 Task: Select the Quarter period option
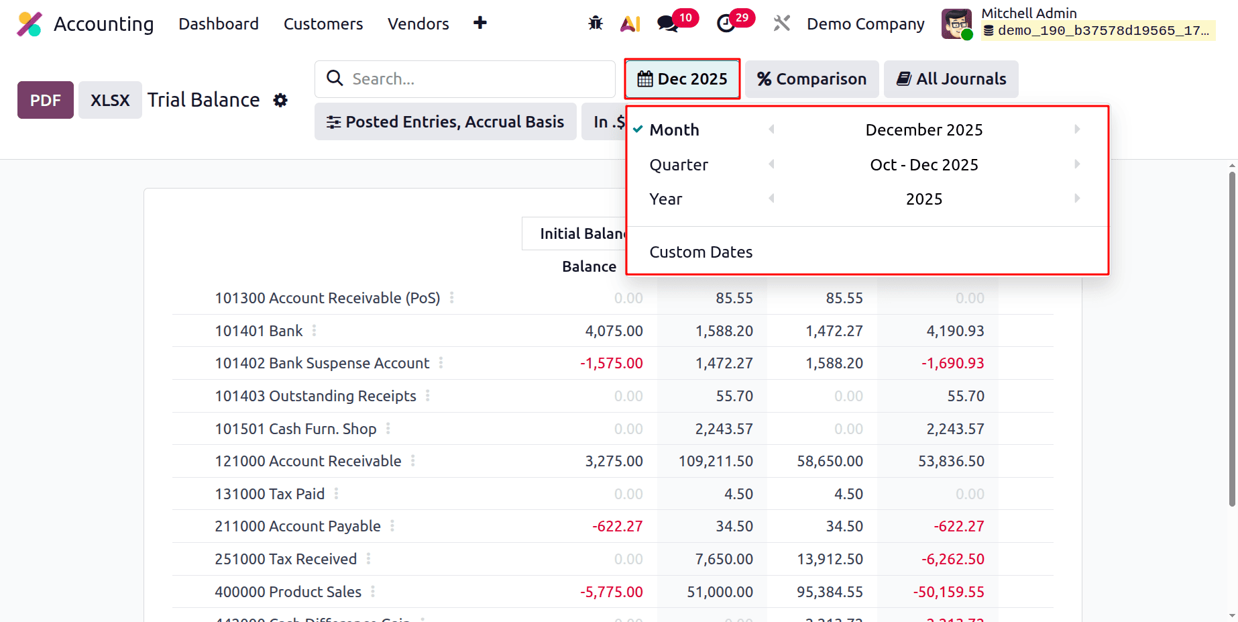679,164
